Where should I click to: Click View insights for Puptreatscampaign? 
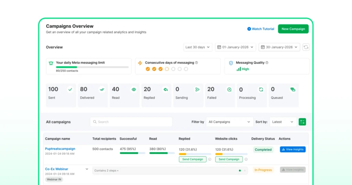(293, 149)
